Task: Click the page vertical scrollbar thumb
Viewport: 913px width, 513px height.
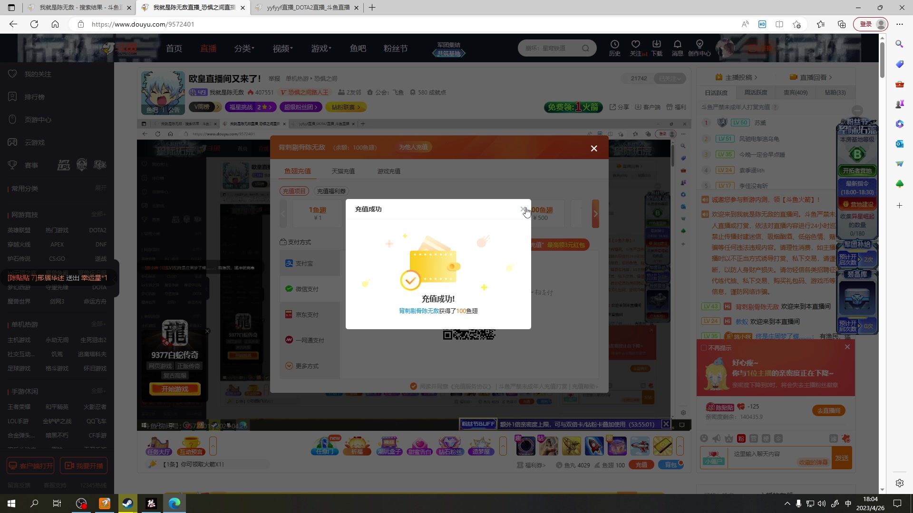Action: point(882,60)
